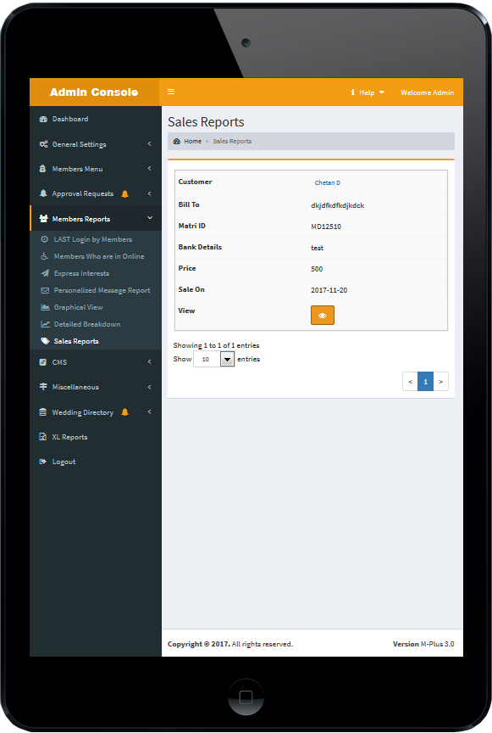Click the Chetan D customer link
Screen dimensions: 492x733
[327, 182]
